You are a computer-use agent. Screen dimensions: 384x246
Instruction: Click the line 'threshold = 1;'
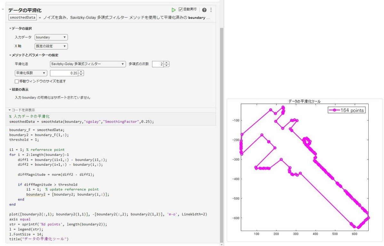24,140
